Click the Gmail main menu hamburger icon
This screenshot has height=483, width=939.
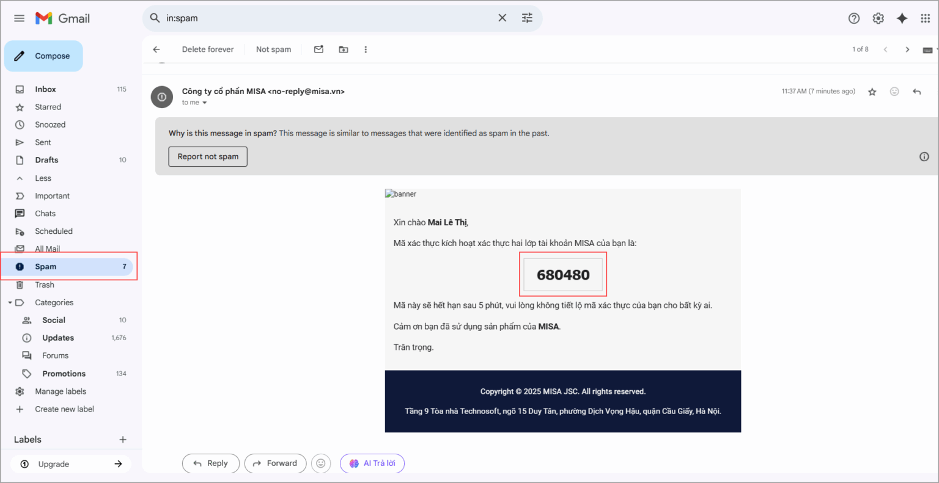[x=19, y=18]
